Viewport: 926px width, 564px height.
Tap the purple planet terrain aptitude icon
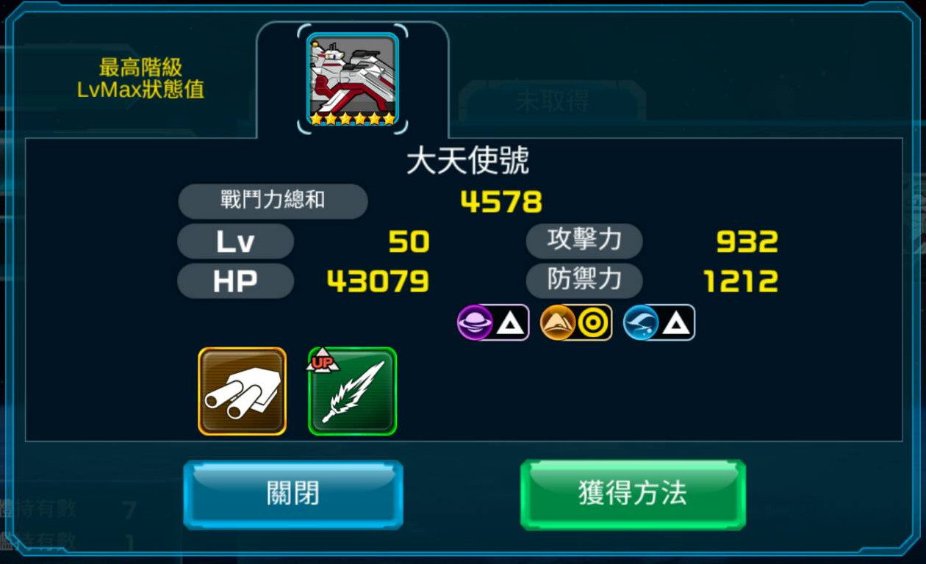pos(475,322)
